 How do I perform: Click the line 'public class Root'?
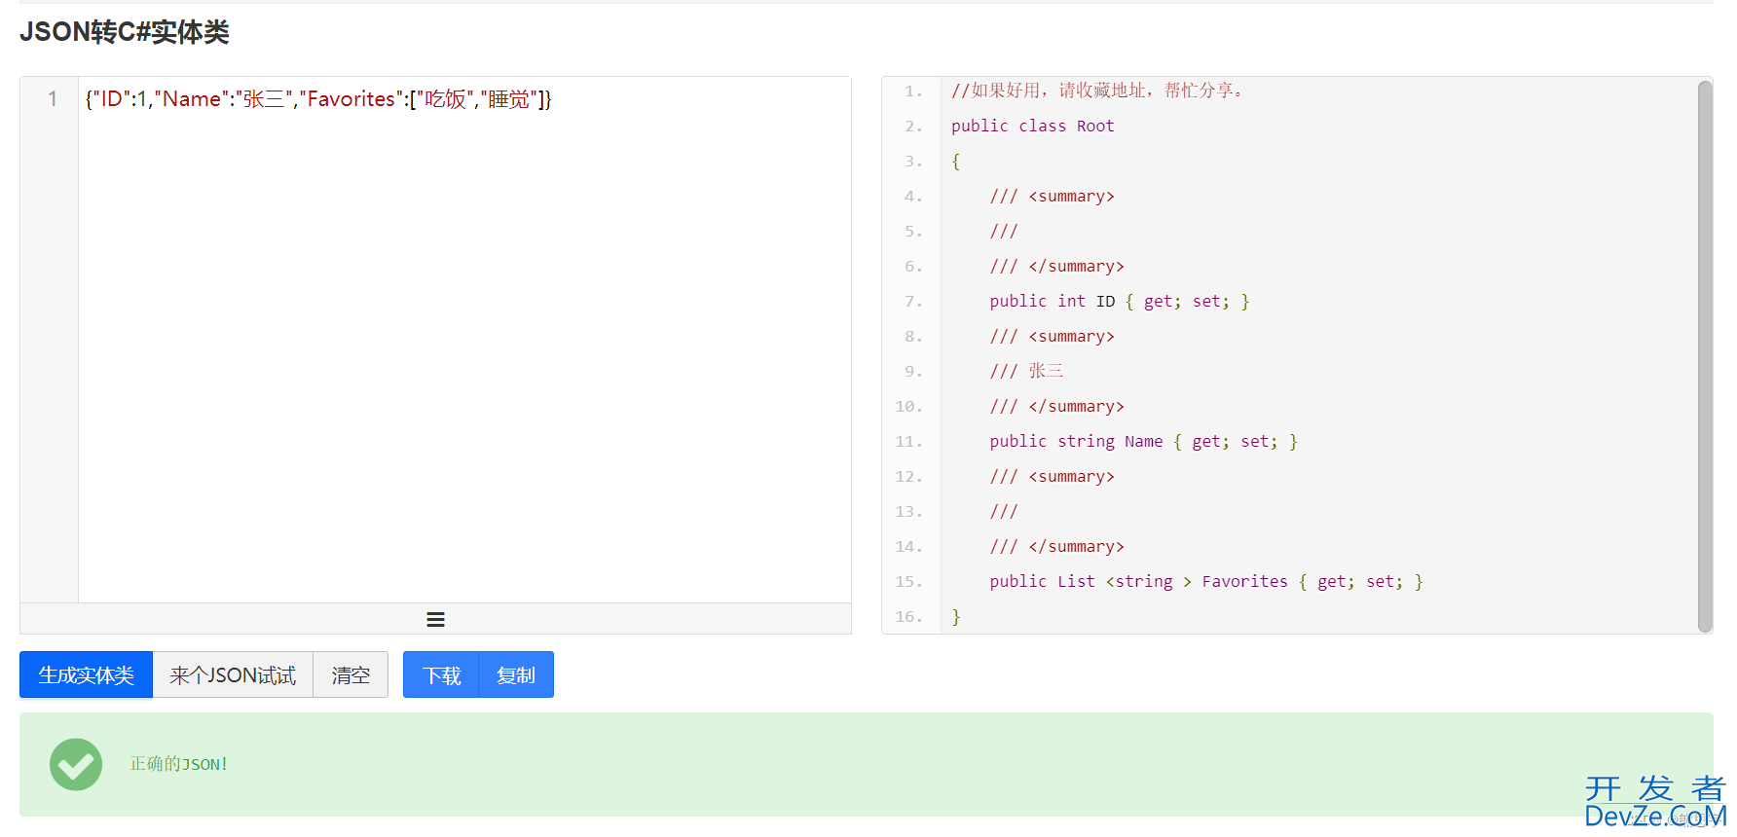[1032, 126]
